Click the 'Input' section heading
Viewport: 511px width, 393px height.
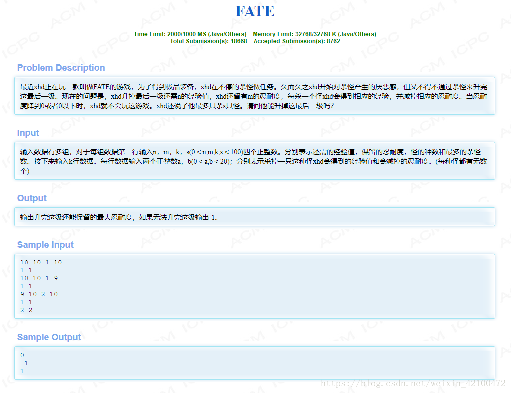[x=28, y=133]
